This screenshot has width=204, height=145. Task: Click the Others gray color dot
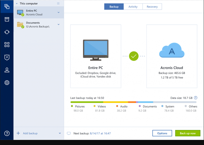[x=186, y=106]
